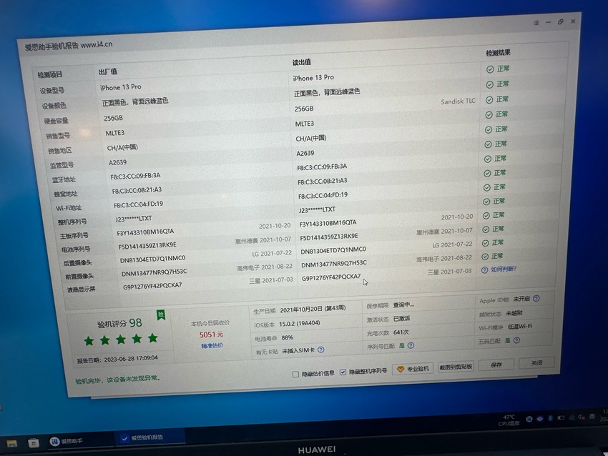The width and height of the screenshot is (608, 456).
Task: Click the 验机评分 98 score text
Action: tap(119, 324)
